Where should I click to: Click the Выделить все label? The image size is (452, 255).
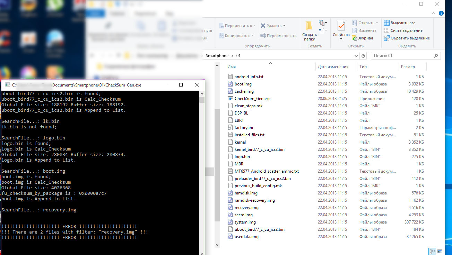pos(403,23)
